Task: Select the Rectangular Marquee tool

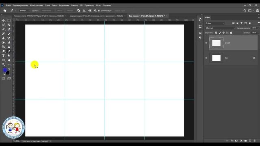Action: point(9,21)
